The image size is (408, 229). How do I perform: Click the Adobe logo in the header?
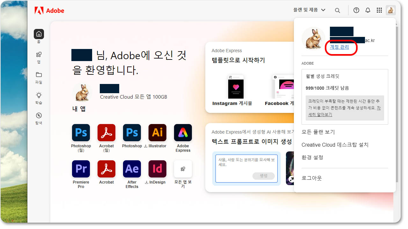49,10
